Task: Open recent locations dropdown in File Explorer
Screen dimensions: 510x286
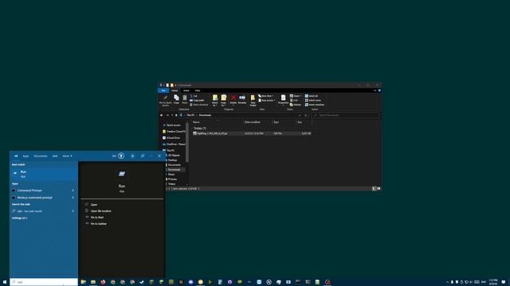Action: [x=172, y=115]
